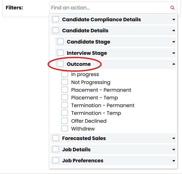
Task: Expand Candidate Compliance Details arrow
Action: [174, 20]
